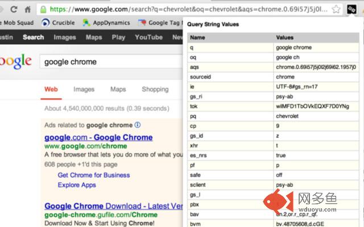The height and width of the screenshot is (227, 364).
Task: Select the pq parameter name cell
Action: 230,116
